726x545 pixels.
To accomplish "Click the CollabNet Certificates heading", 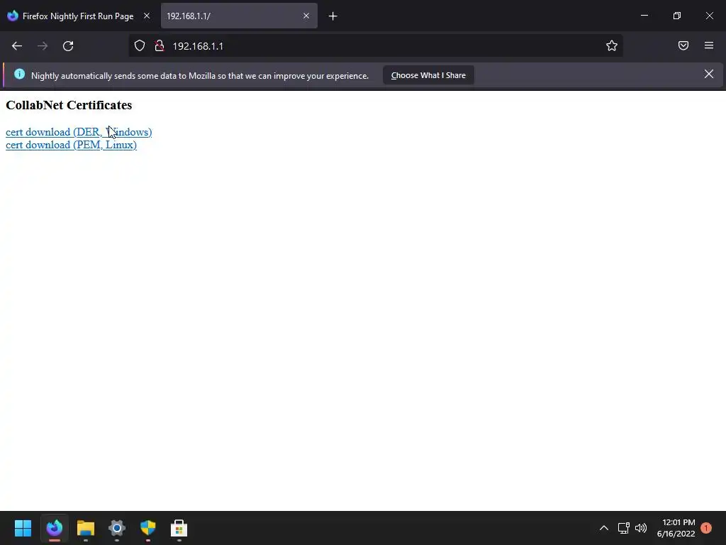I will 69,105.
